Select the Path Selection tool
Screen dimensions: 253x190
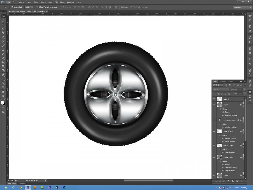[3, 83]
